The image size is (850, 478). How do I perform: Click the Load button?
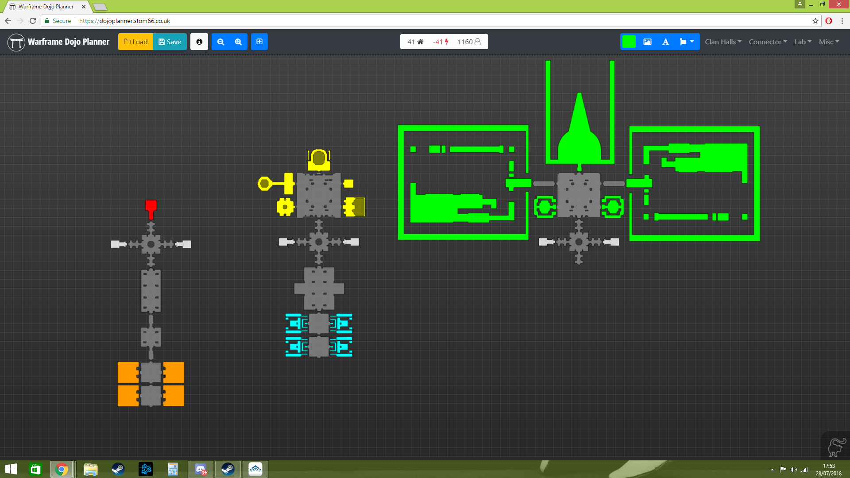point(135,42)
